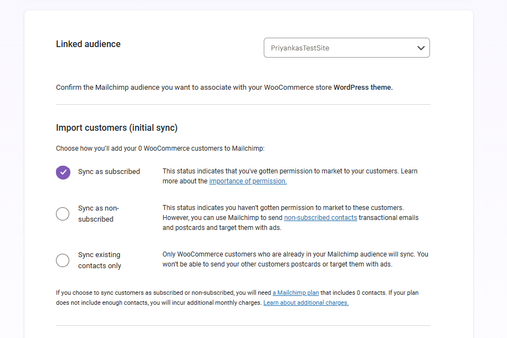The height and width of the screenshot is (338, 507).
Task: Click the bold WordPress theme store name
Action: pos(363,88)
